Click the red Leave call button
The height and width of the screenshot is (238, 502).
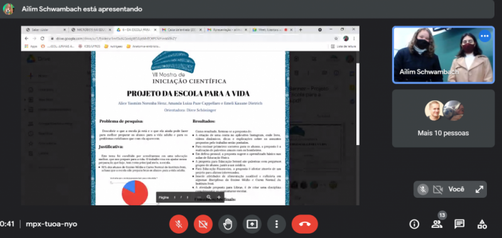(304, 224)
